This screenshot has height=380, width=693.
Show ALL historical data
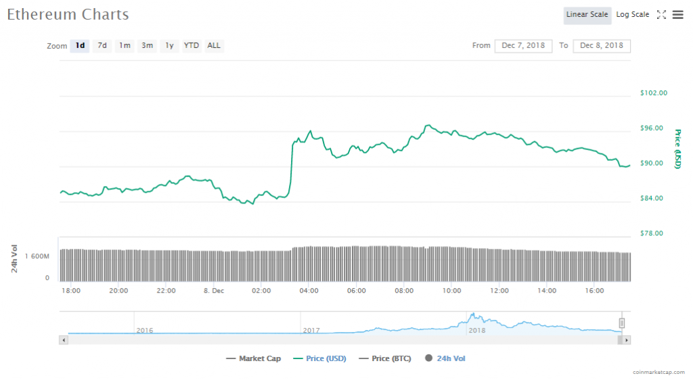[x=214, y=46]
